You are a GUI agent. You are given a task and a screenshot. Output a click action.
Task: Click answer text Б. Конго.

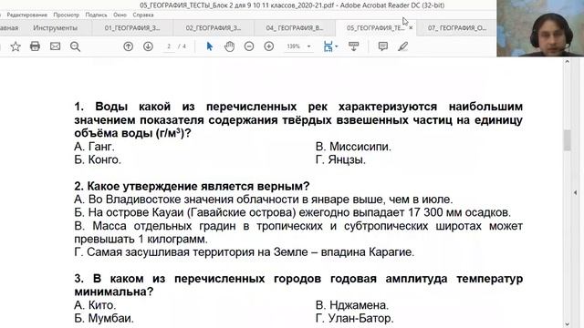(x=98, y=160)
